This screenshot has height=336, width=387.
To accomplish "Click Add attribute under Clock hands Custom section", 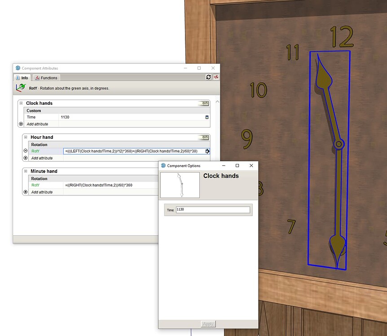I will pyautogui.click(x=37, y=124).
